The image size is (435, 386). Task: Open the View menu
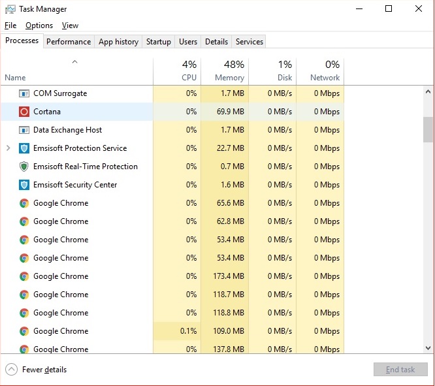[x=70, y=25]
